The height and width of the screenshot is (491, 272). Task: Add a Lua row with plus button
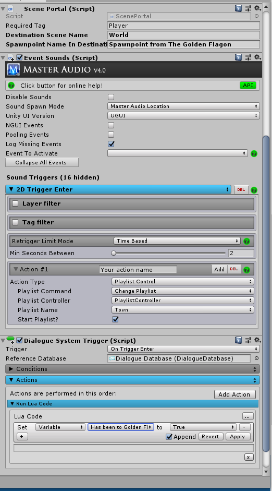(x=22, y=436)
